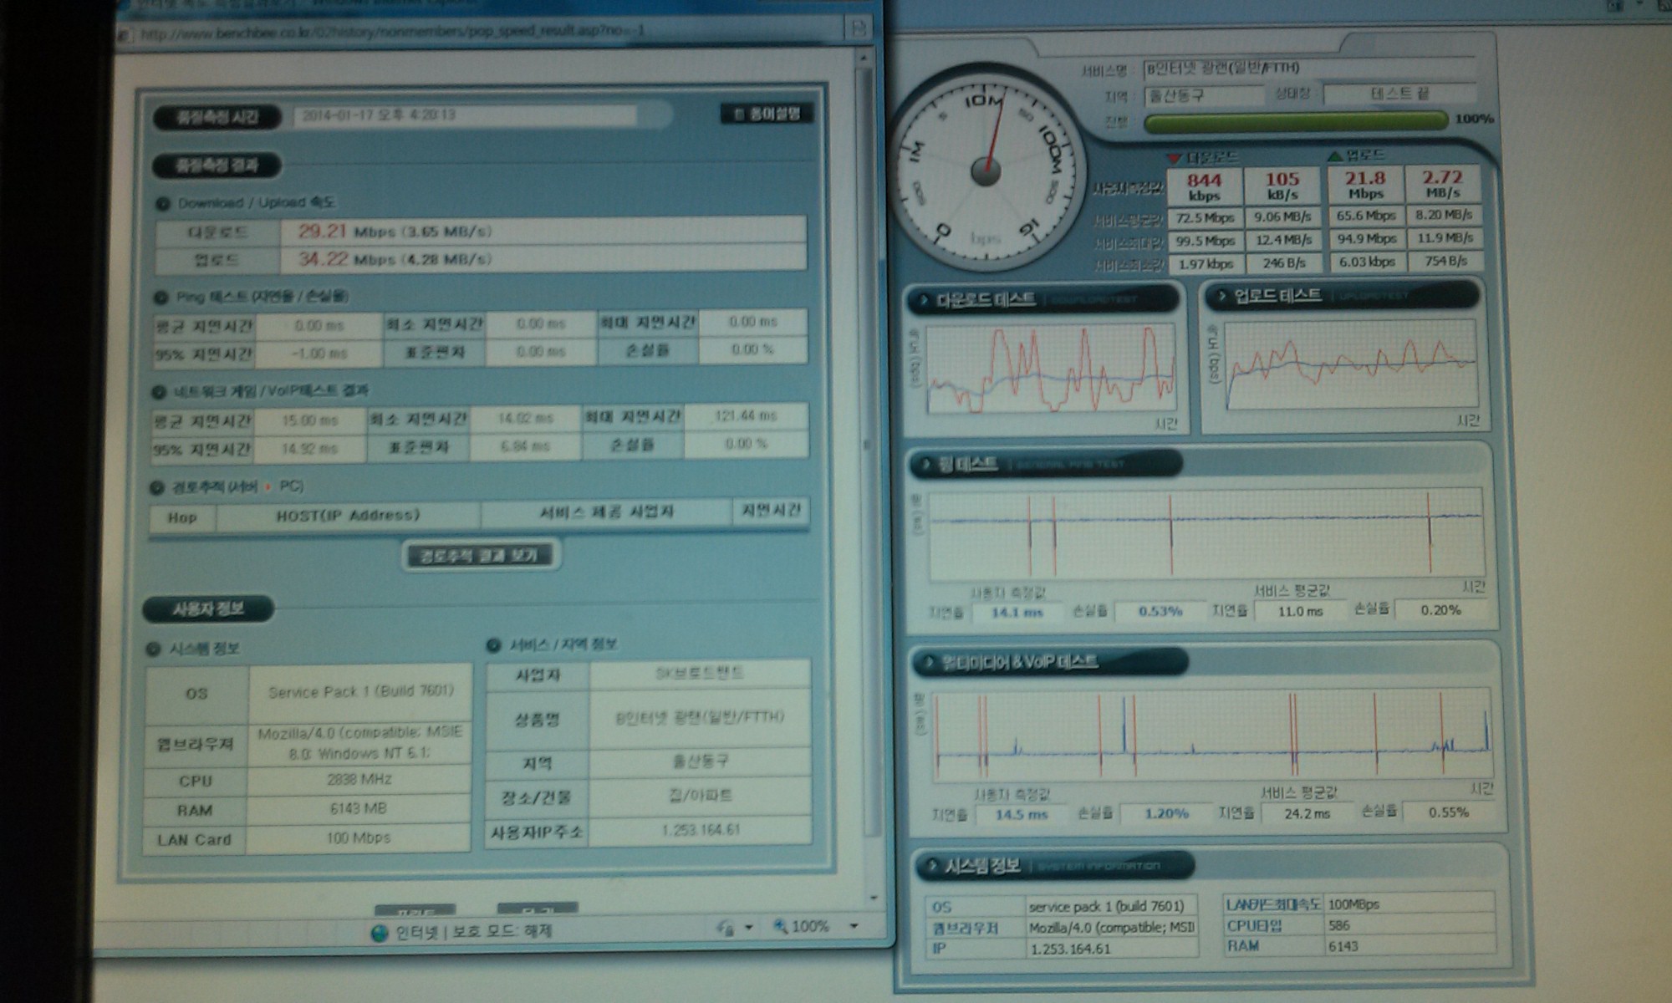
Task: Click the 21.8 Mbps upload reading
Action: pyautogui.click(x=1365, y=184)
